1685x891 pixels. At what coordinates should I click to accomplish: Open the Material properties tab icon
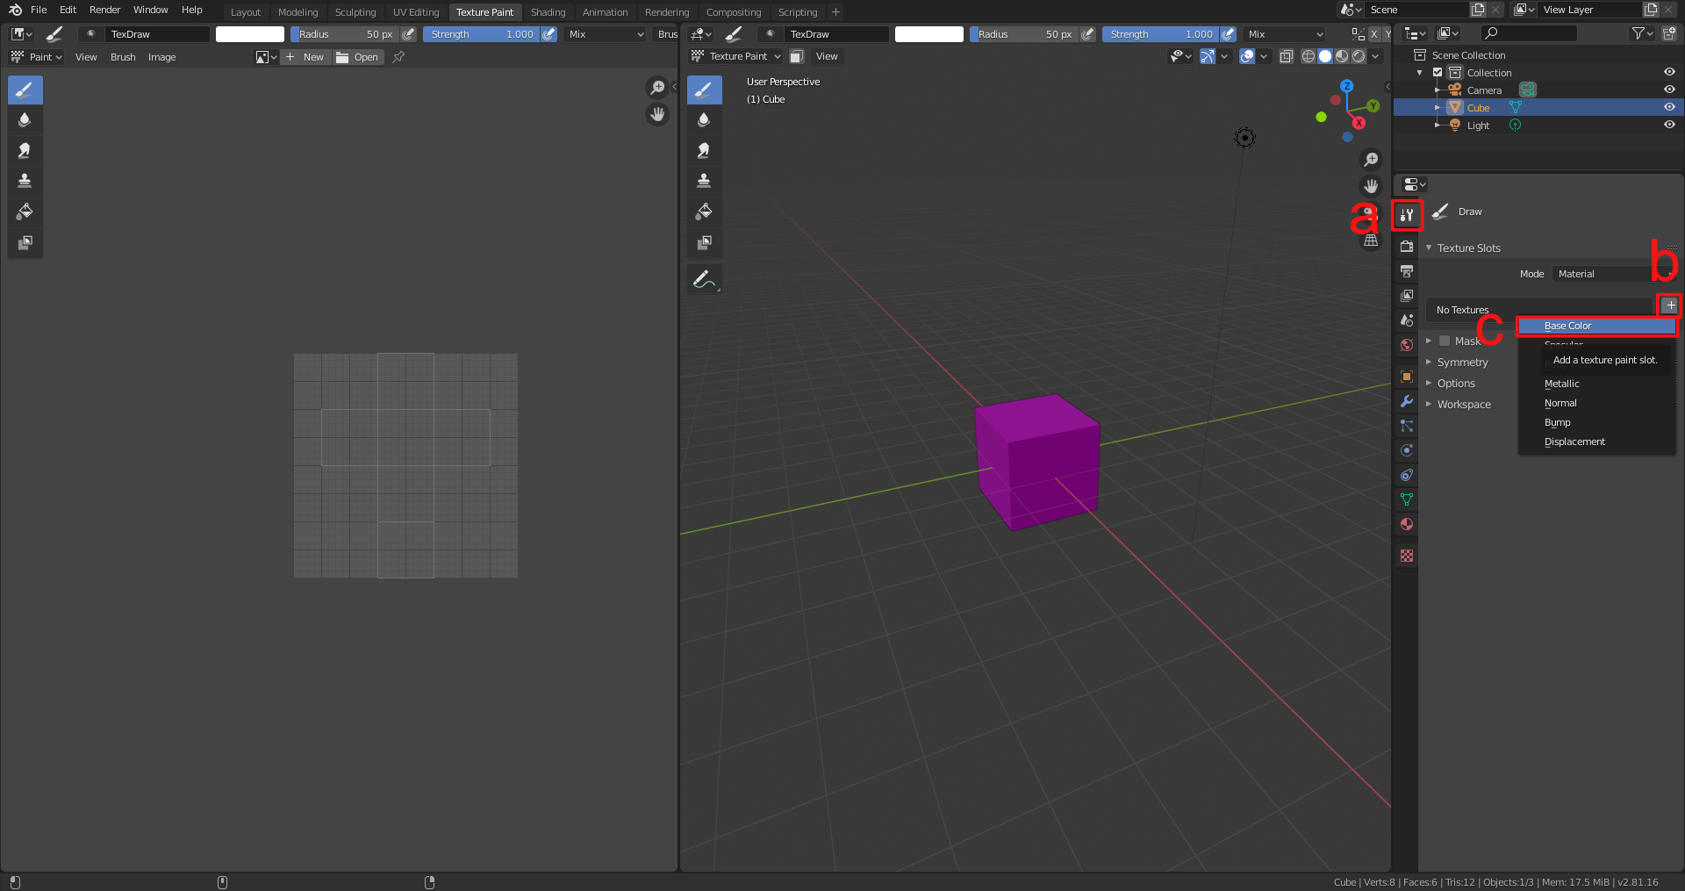click(x=1407, y=524)
